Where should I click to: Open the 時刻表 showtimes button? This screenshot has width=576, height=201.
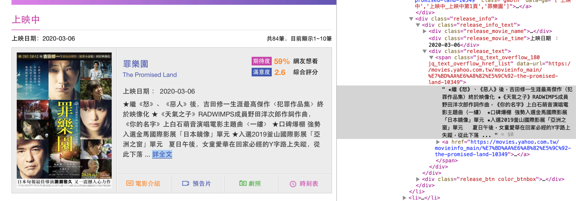click(304, 184)
